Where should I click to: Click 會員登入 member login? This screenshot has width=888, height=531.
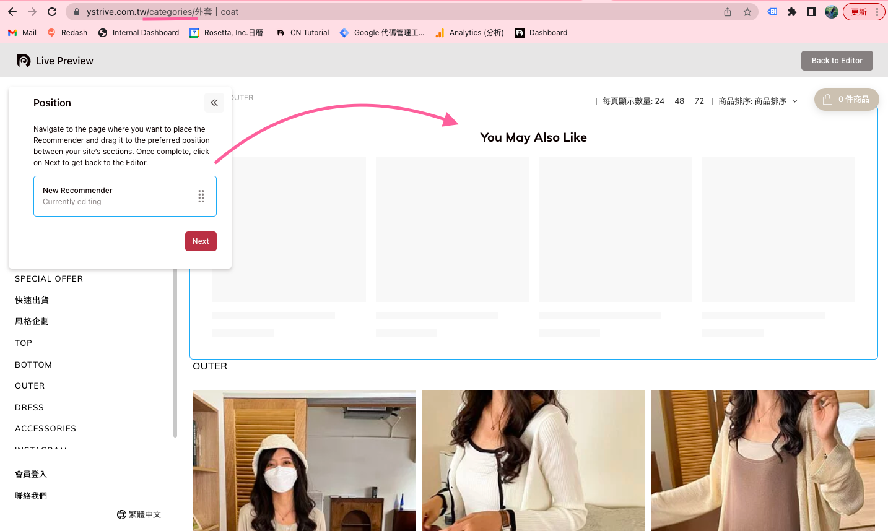(31, 474)
